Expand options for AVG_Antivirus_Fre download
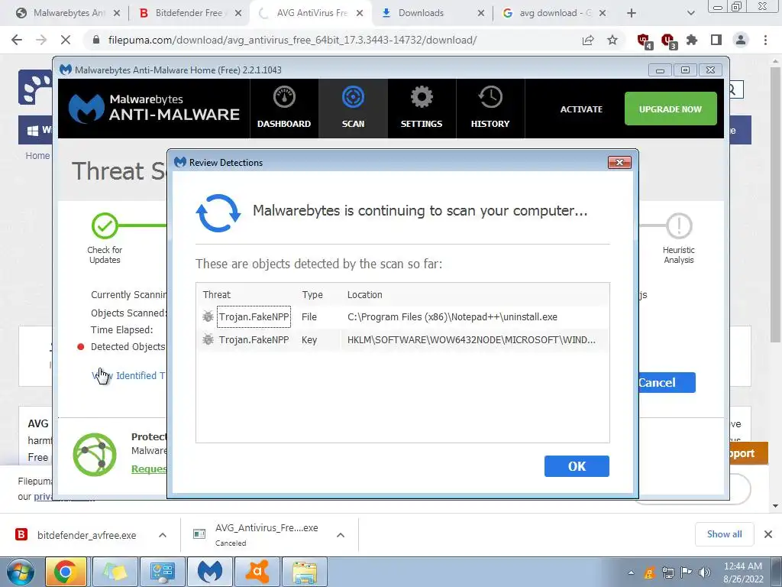The image size is (782, 587). tap(341, 535)
